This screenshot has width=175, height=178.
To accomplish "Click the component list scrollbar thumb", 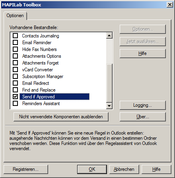I will click(109, 83).
